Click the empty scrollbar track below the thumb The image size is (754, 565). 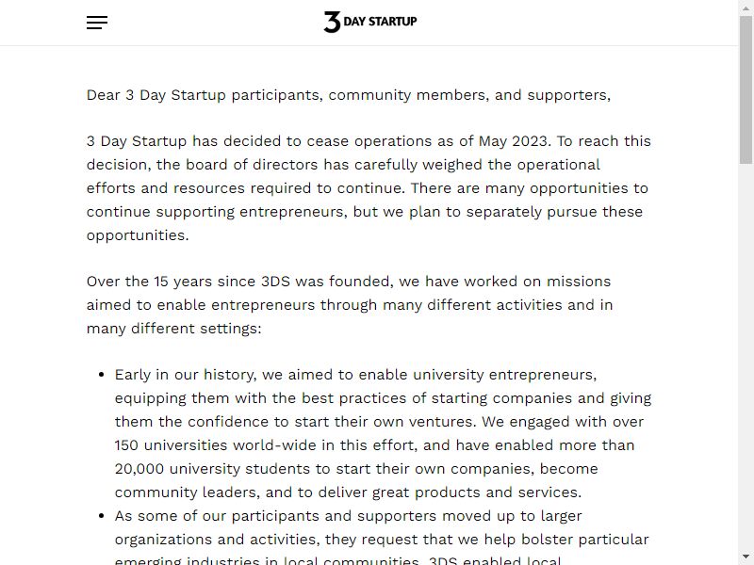click(x=746, y=357)
